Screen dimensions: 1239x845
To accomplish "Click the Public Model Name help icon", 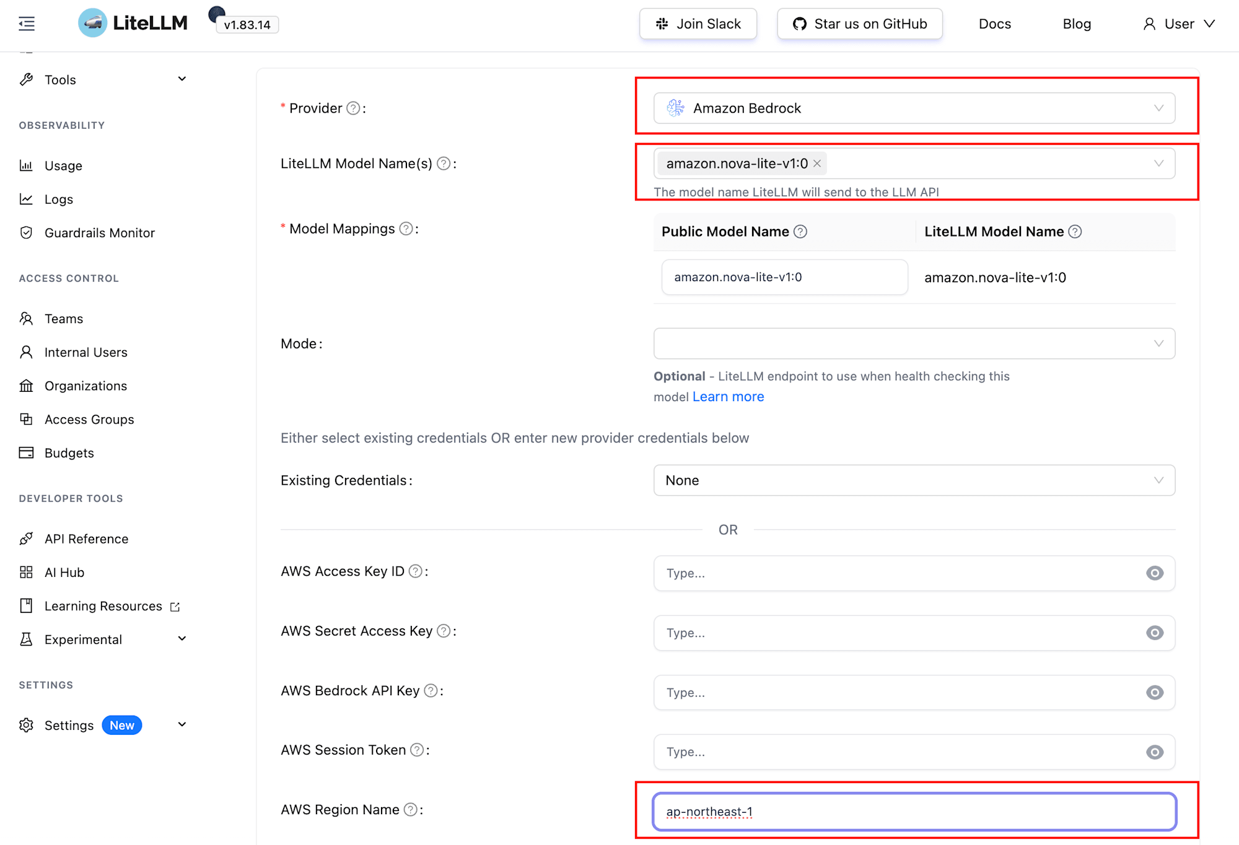I will click(x=800, y=232).
